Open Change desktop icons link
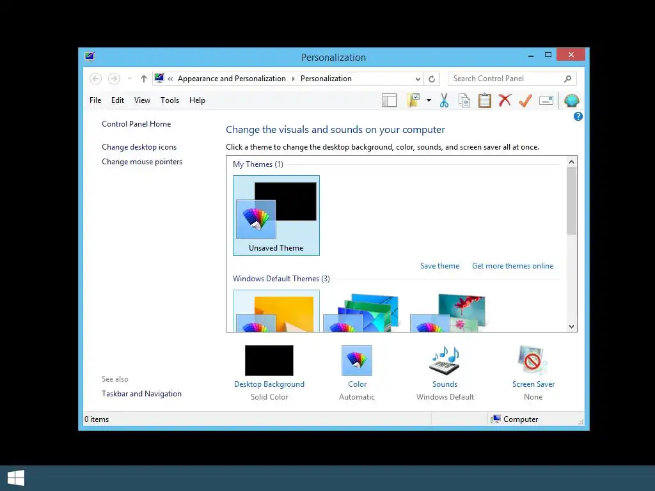 pyautogui.click(x=139, y=147)
